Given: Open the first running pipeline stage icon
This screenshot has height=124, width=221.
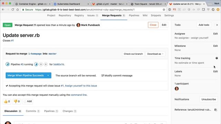Looking at the screenshot, I should [36, 64].
